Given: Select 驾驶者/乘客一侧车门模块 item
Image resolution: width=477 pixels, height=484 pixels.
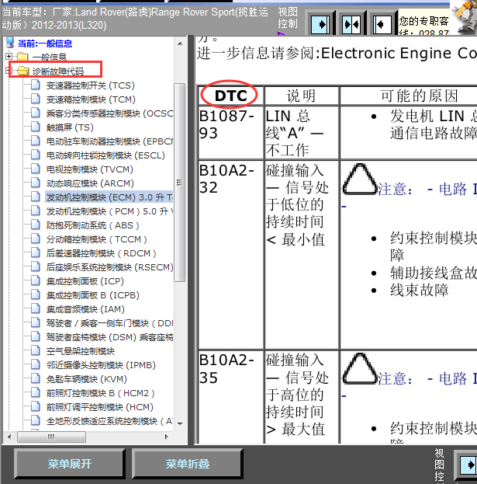Looking at the screenshot, I should coord(109,323).
